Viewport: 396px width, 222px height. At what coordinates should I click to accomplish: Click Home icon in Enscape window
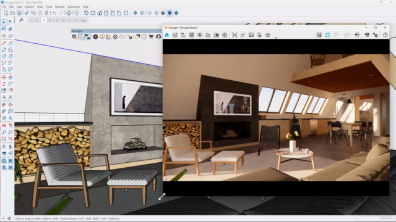pyautogui.click(x=166, y=35)
